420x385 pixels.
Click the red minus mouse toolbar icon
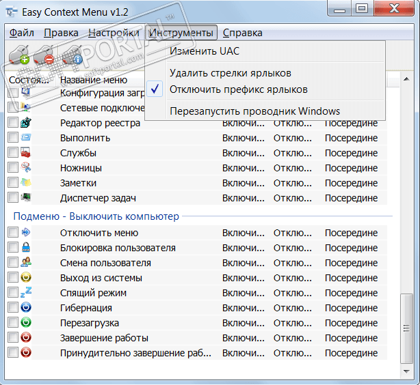click(x=44, y=55)
